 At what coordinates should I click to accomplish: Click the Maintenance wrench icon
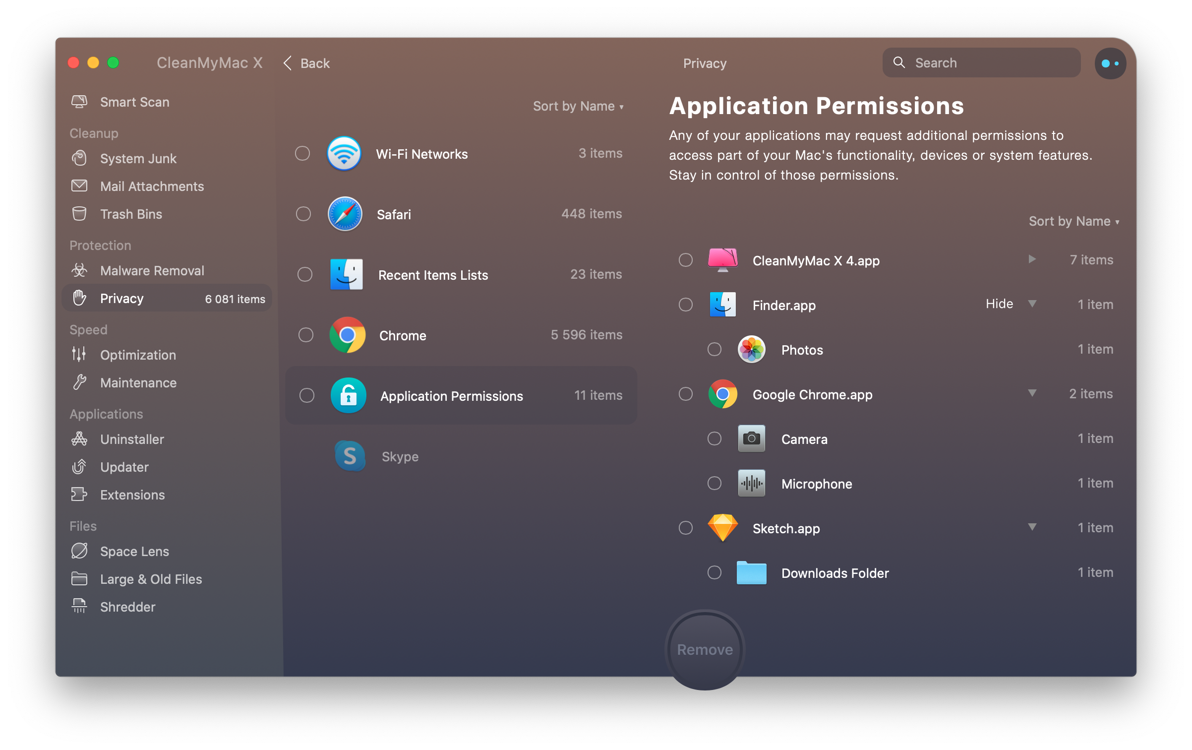(x=79, y=382)
